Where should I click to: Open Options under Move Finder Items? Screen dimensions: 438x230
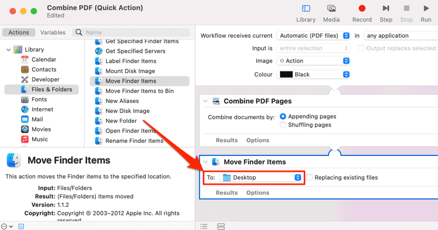(258, 193)
